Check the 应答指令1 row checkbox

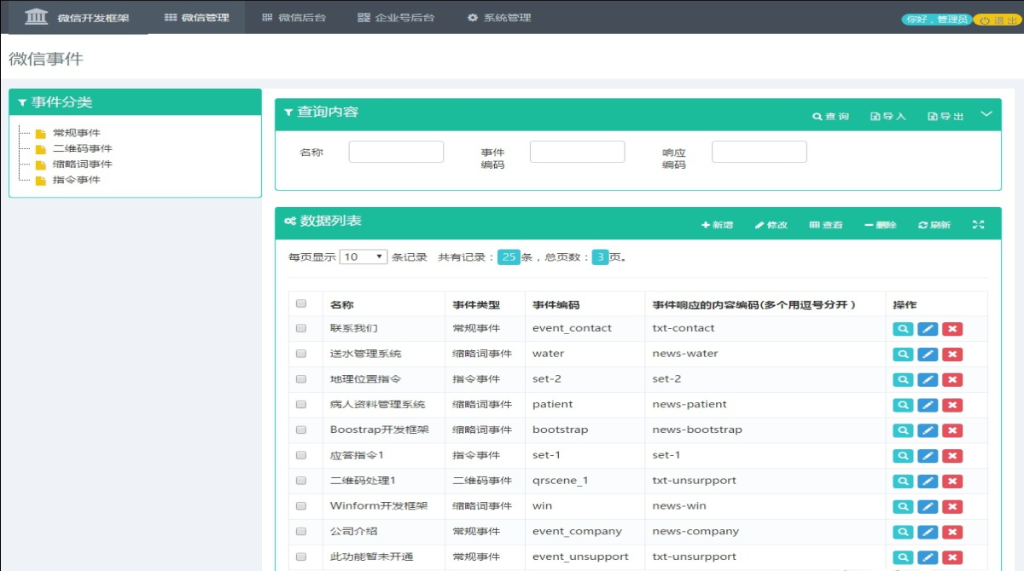[x=301, y=455]
